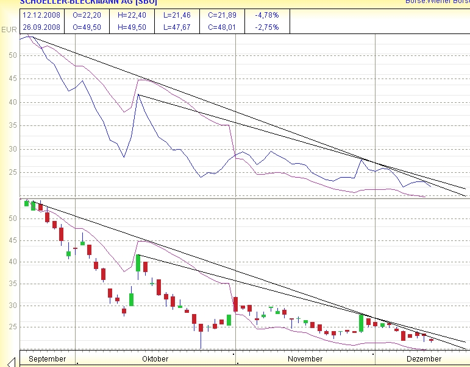Select November on the time axis
Viewport: 470px width, 367px height.
coord(305,359)
